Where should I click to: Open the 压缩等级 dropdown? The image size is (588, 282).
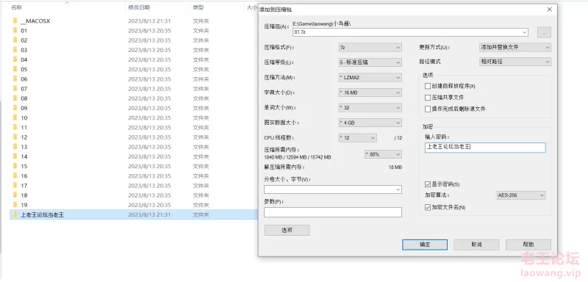pyautogui.click(x=370, y=62)
